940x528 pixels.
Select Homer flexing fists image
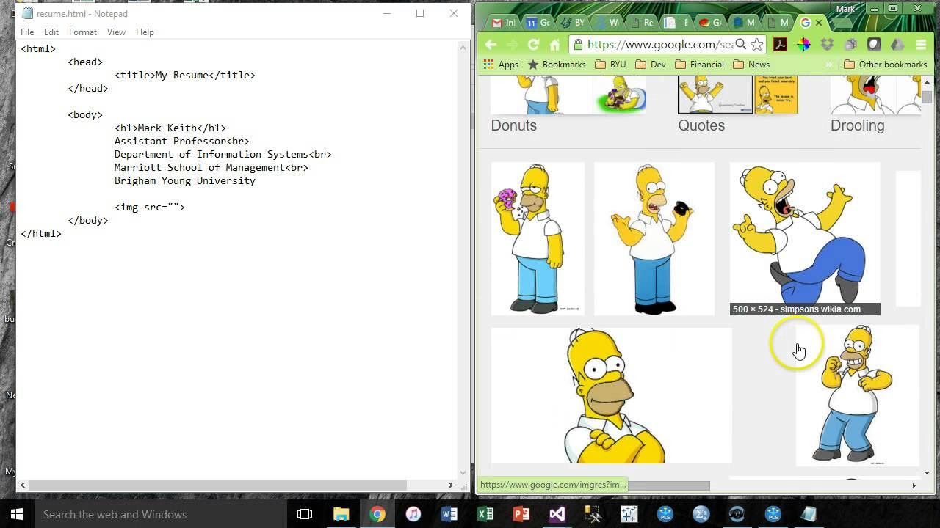click(x=857, y=395)
